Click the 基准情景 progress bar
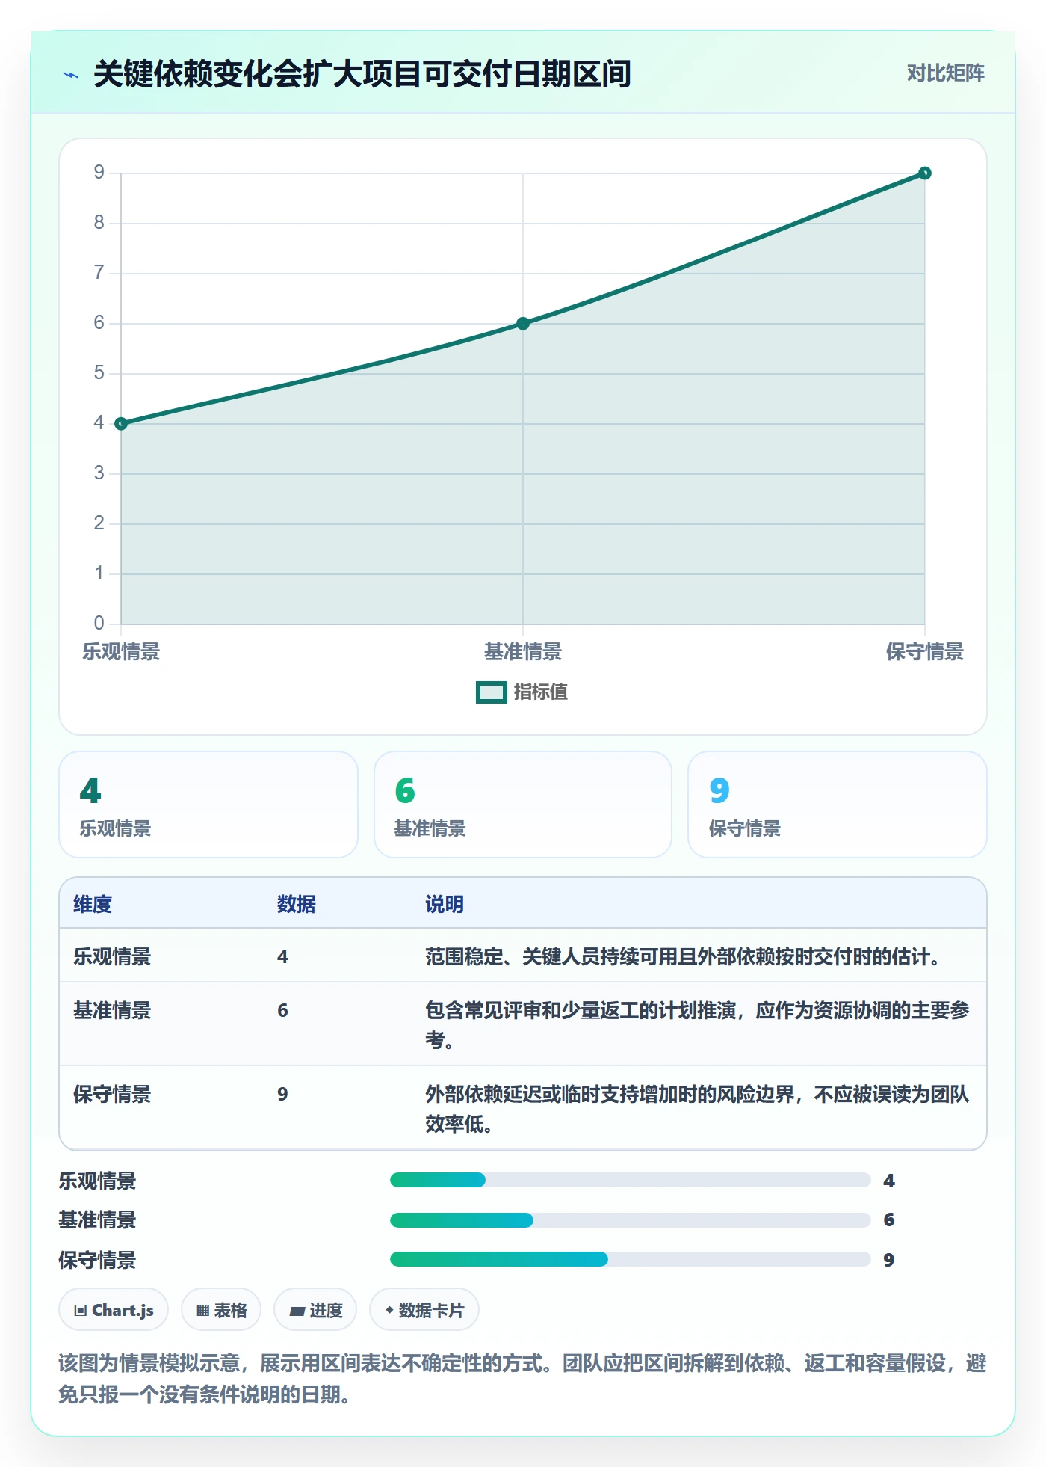 click(631, 1220)
